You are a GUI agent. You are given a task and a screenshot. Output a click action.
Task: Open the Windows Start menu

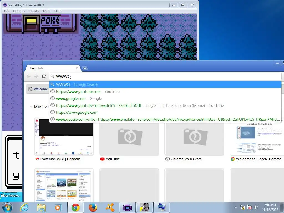click(7, 207)
